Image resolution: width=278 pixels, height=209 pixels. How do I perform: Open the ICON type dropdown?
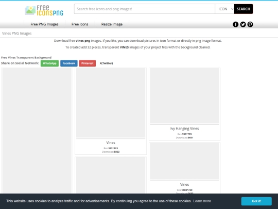pyautogui.click(x=224, y=9)
